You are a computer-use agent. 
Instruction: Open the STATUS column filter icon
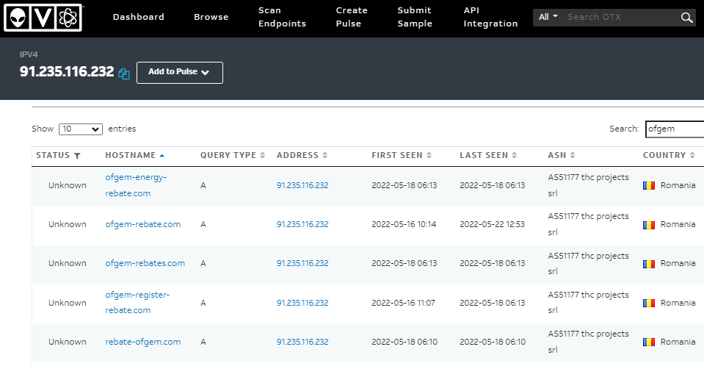click(x=77, y=156)
